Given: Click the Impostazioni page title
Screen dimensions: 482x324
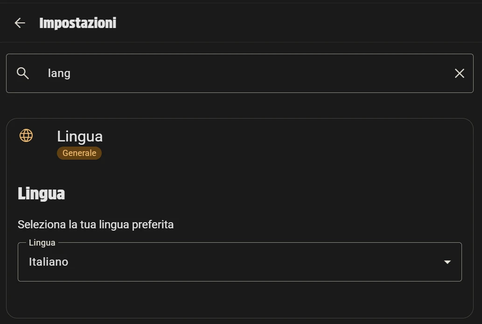Looking at the screenshot, I should pos(78,23).
